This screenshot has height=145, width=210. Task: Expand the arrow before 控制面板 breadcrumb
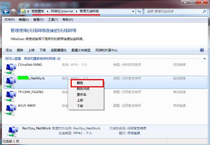tap(28, 11)
